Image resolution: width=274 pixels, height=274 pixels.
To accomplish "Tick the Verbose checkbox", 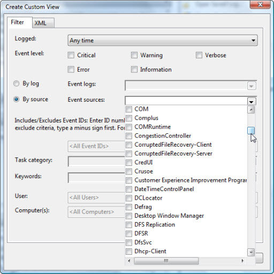I will pyautogui.click(x=199, y=55).
